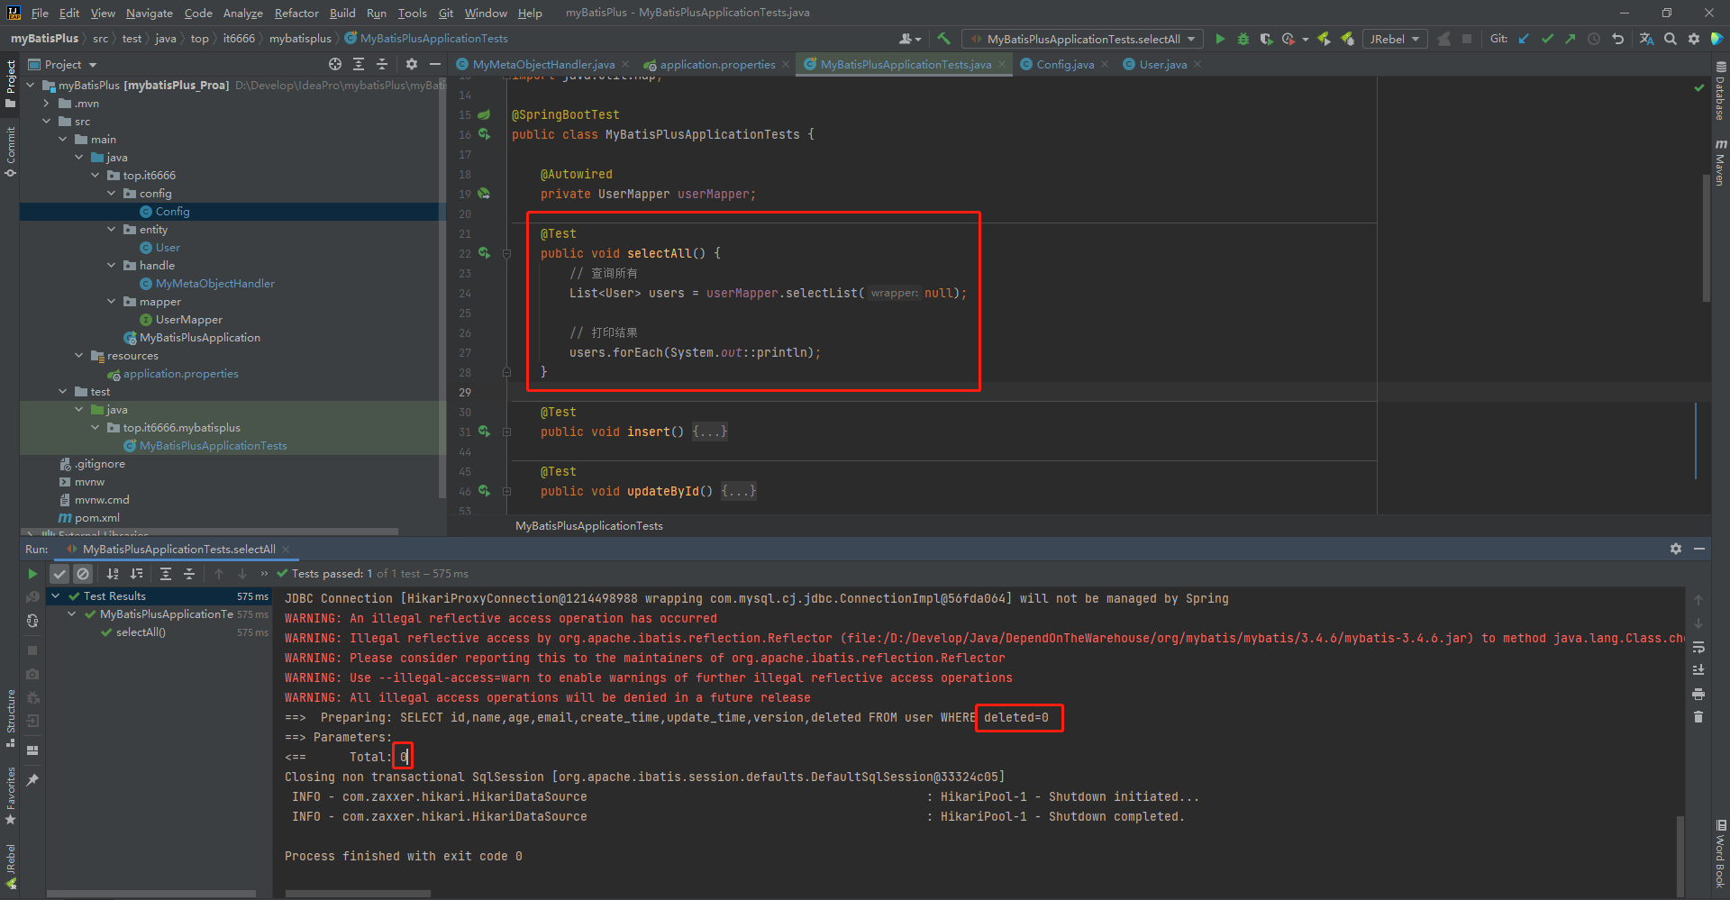Viewport: 1730px width, 900px height.
Task: Switch to the MyMetaObjectHandler.java tab
Action: [542, 64]
